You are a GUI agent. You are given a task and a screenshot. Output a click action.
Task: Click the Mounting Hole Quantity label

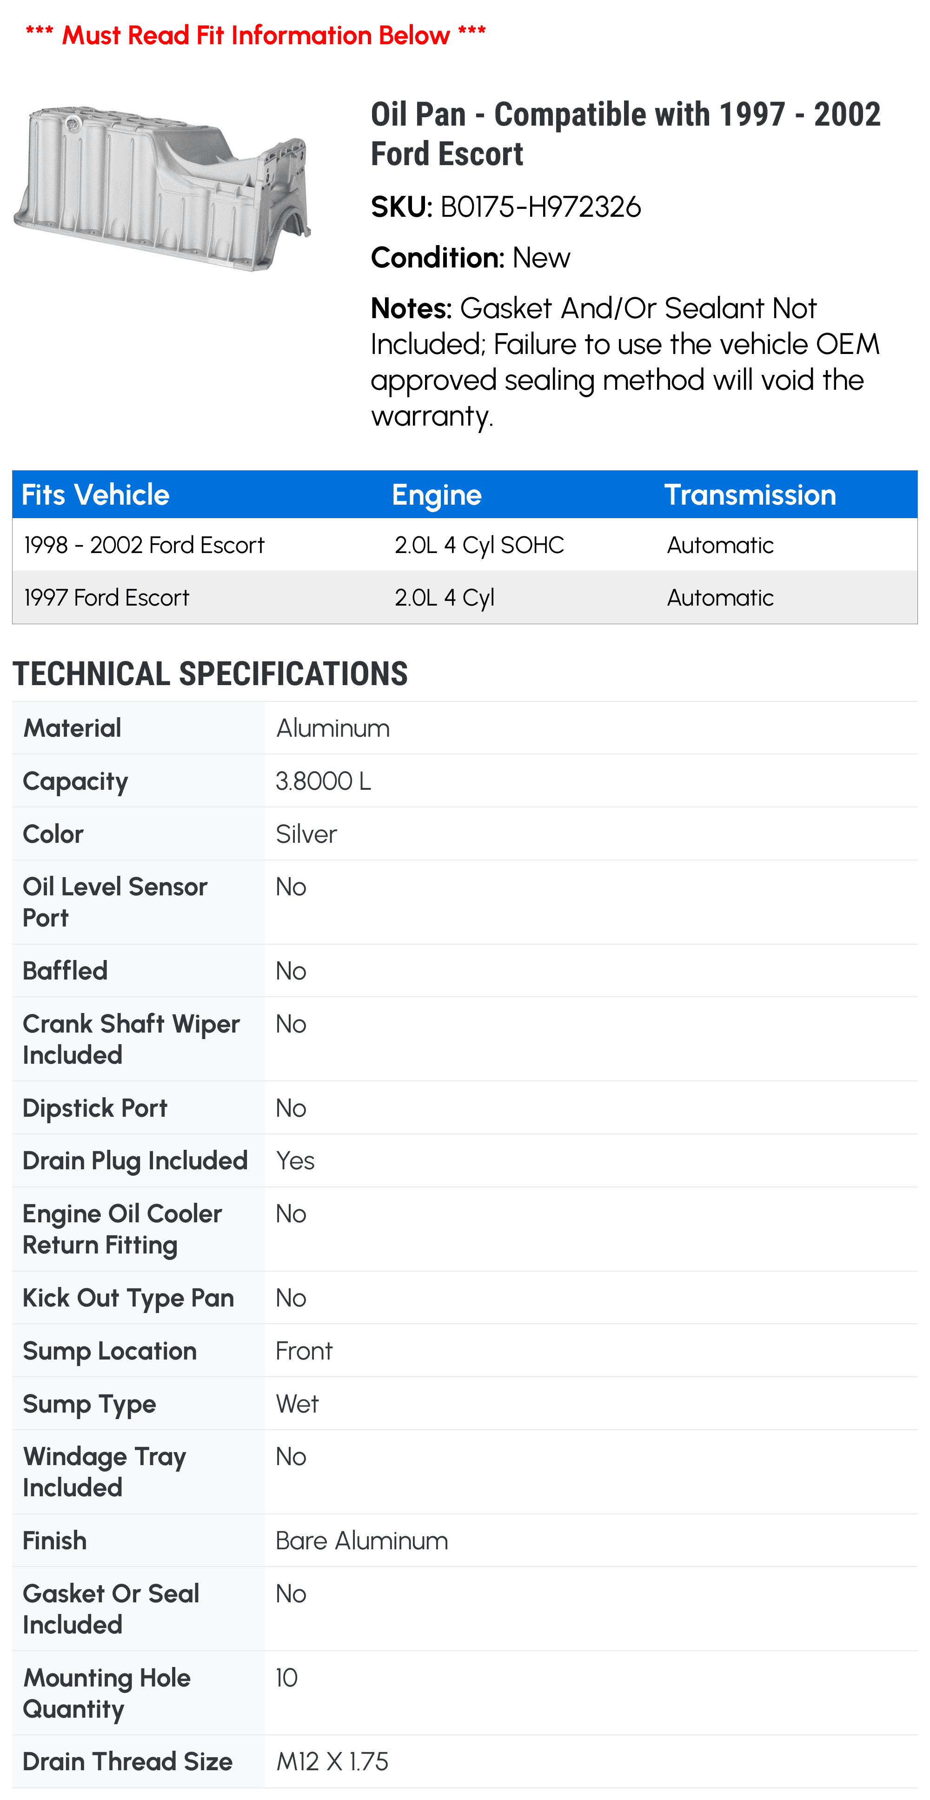107,1693
